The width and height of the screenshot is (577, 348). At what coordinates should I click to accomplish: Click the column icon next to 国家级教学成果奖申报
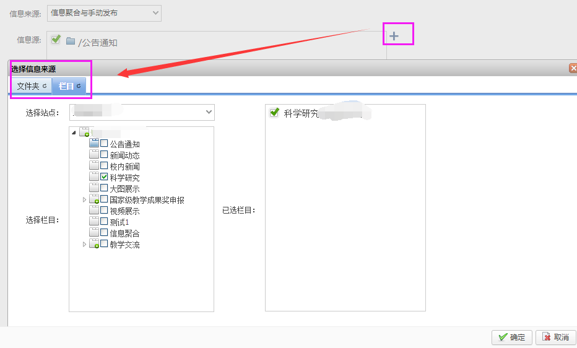pyautogui.click(x=94, y=199)
